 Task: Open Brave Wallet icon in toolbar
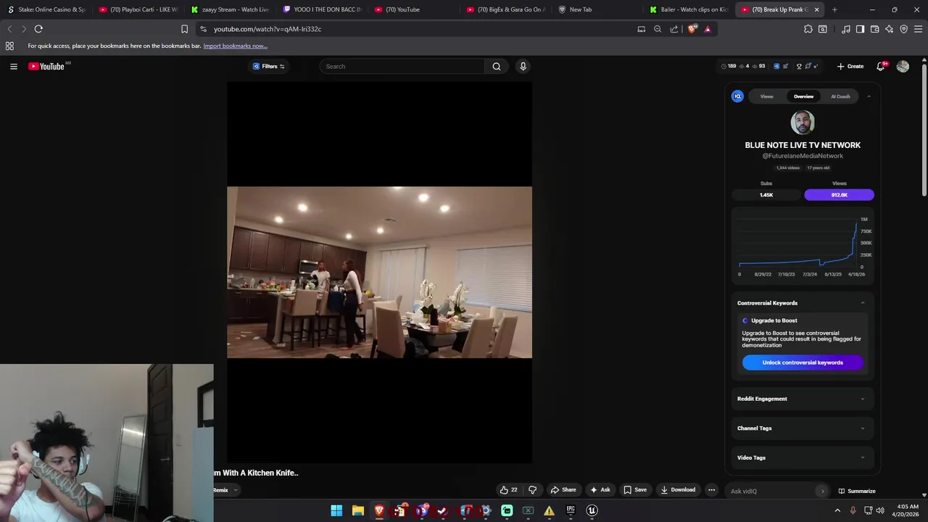coord(874,29)
